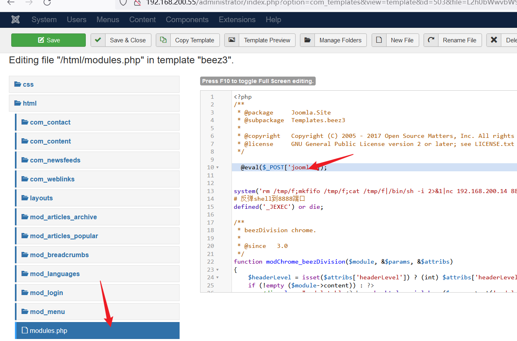The image size is (517, 341).
Task: Expand the mod_breadcrumbs folder
Action: coord(97,255)
